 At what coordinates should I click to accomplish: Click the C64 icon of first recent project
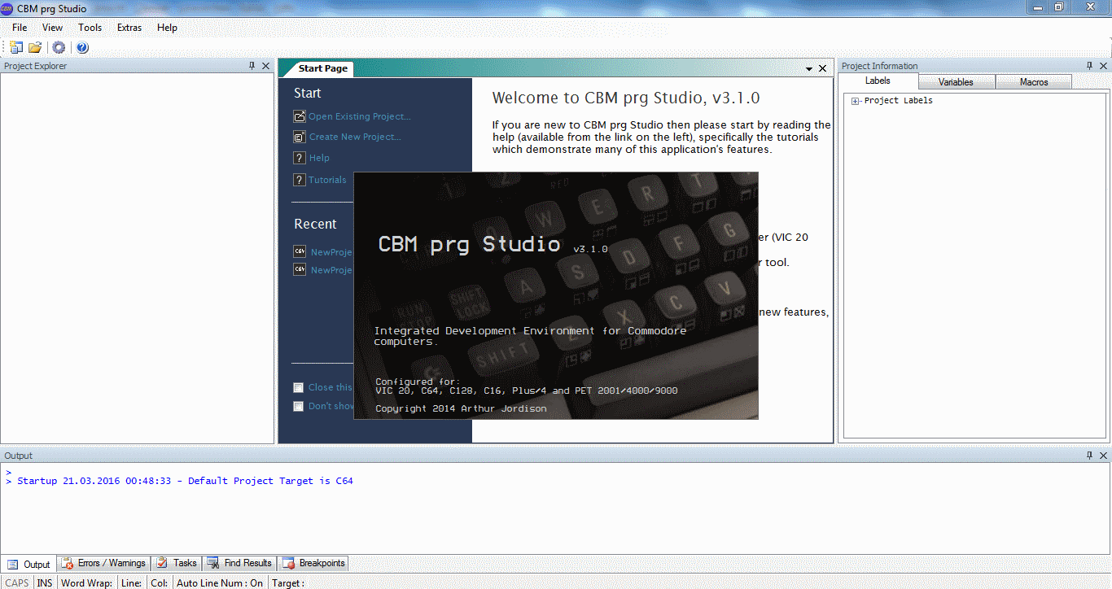(300, 252)
